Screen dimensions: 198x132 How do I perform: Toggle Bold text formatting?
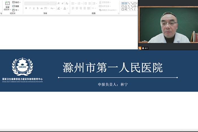26,8
